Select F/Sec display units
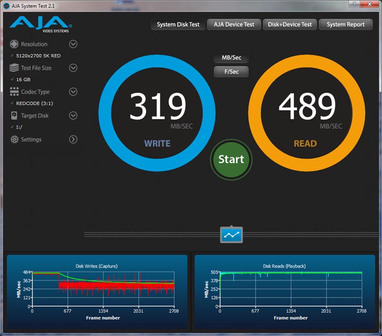The height and width of the screenshot is (336, 382). (231, 72)
